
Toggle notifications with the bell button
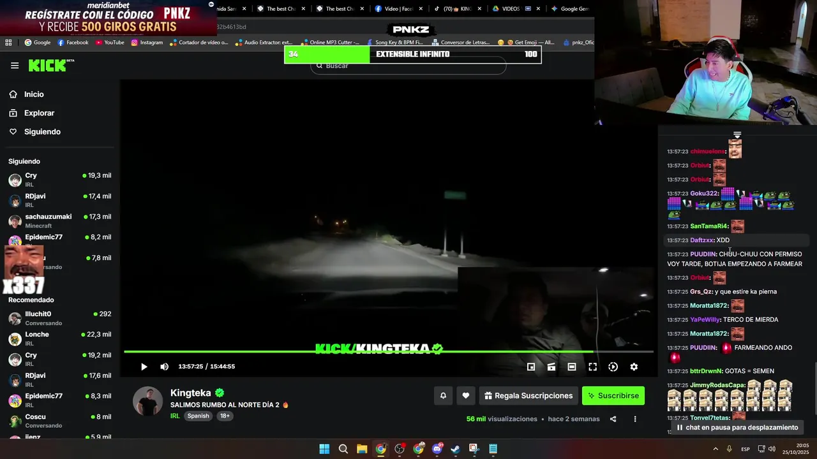point(443,396)
